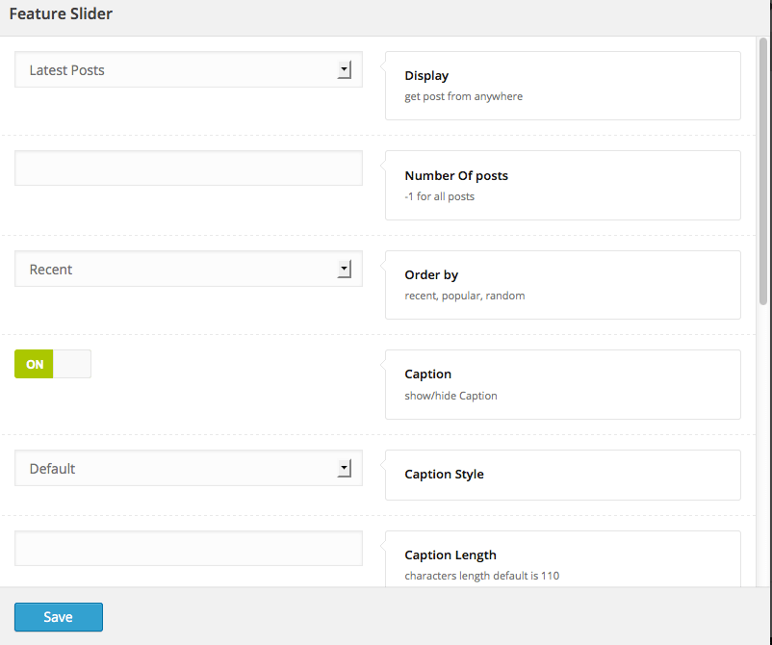
Task: Click the Display dropdown arrow icon
Action: tap(344, 70)
